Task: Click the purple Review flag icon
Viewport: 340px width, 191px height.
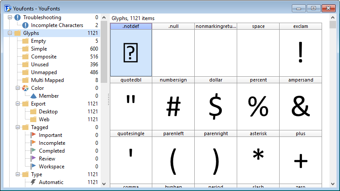Action: [33, 159]
